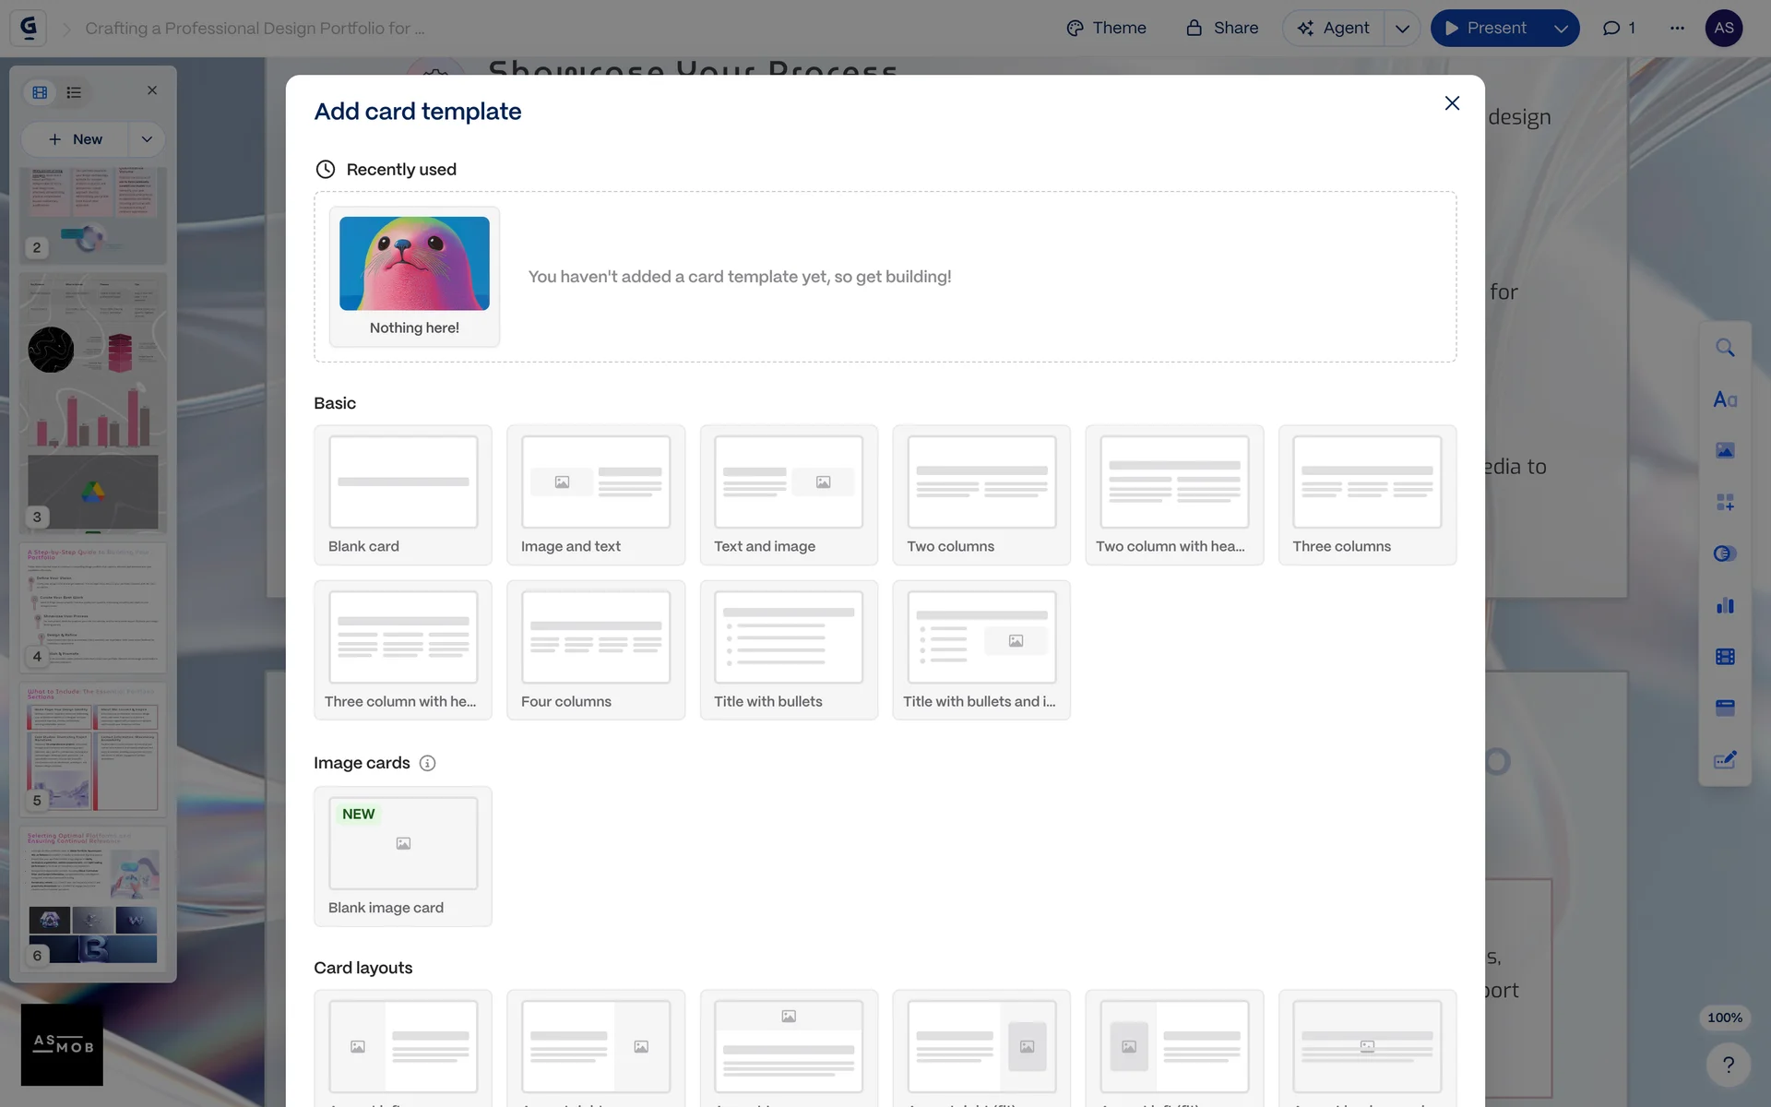Open the text formatting Aa panel
Screen dimensions: 1771x1107
pyautogui.click(x=1725, y=399)
